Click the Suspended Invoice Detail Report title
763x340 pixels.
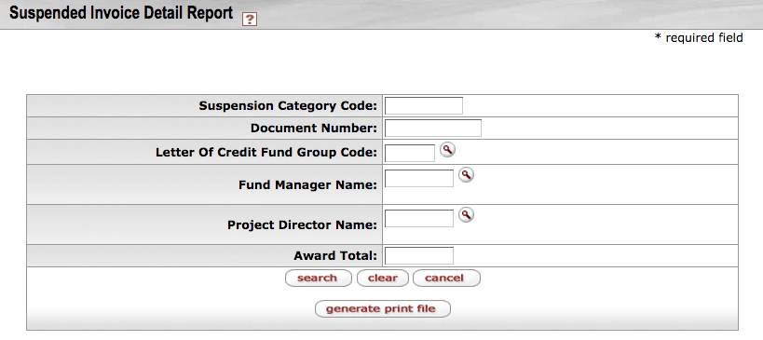[x=121, y=14]
